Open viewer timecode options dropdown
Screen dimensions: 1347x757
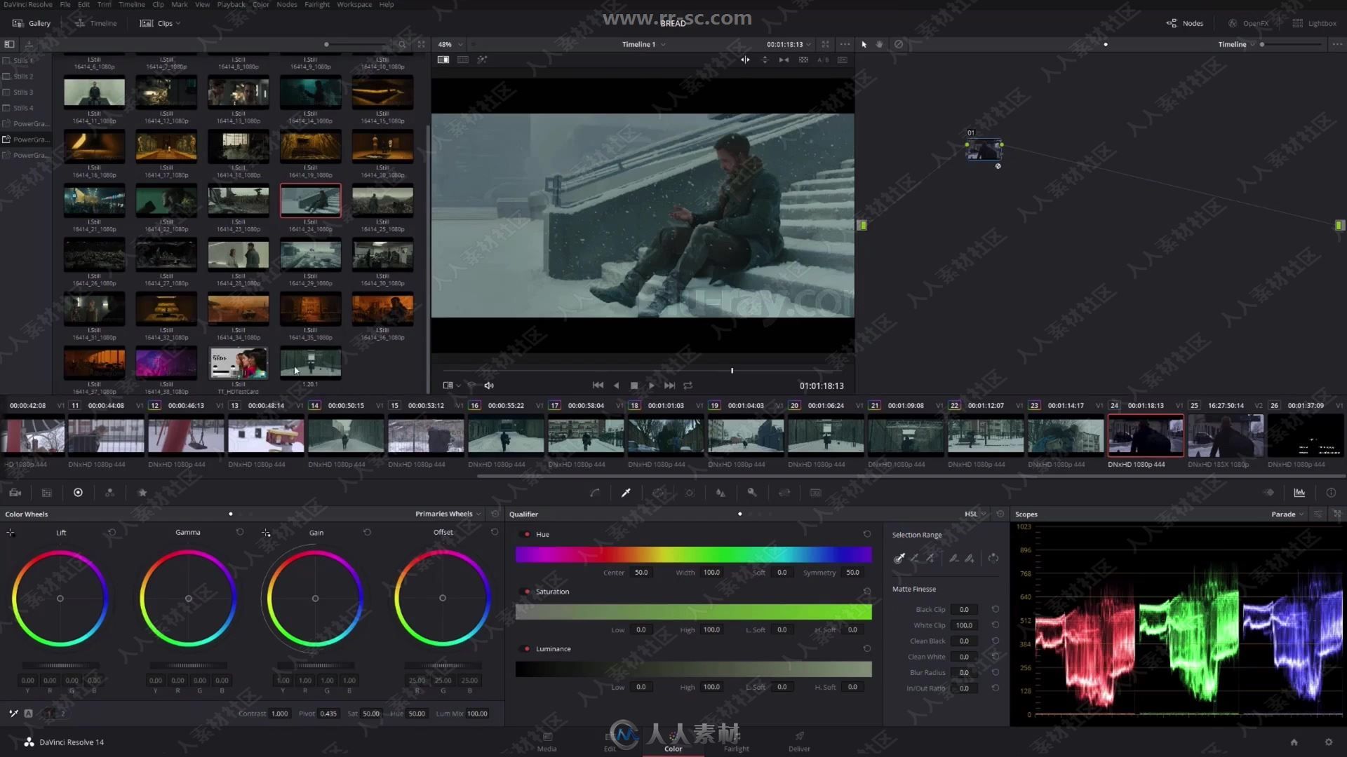[789, 44]
